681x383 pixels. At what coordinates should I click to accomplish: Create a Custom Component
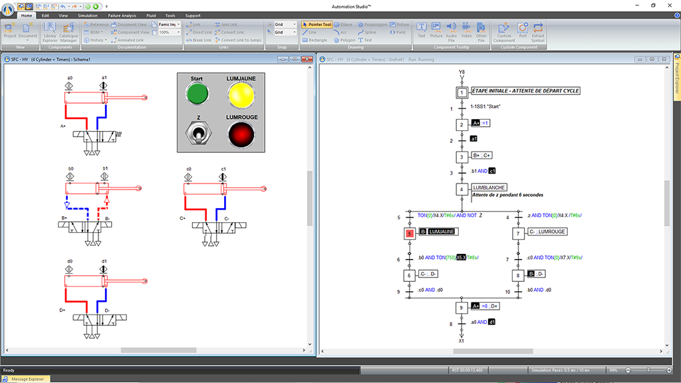pos(504,30)
